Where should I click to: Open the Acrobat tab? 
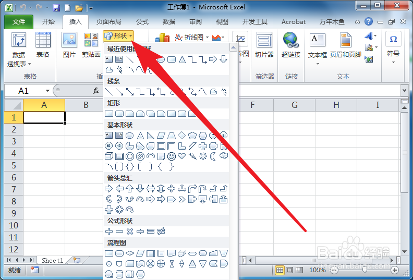pos(294,21)
